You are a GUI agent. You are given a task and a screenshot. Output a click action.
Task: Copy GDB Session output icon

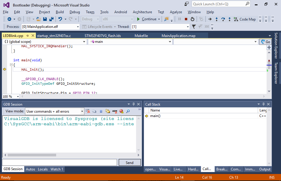pos(94,111)
